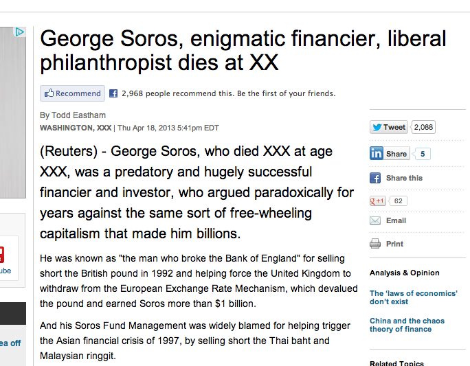Click the Google +1 button
The height and width of the screenshot is (366, 470).
(379, 201)
